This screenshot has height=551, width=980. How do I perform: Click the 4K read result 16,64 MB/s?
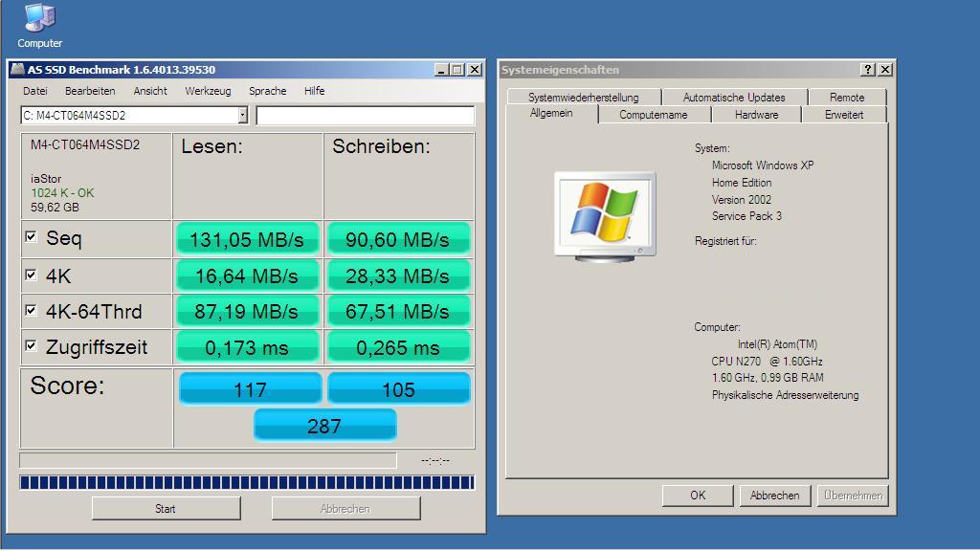[x=247, y=275]
